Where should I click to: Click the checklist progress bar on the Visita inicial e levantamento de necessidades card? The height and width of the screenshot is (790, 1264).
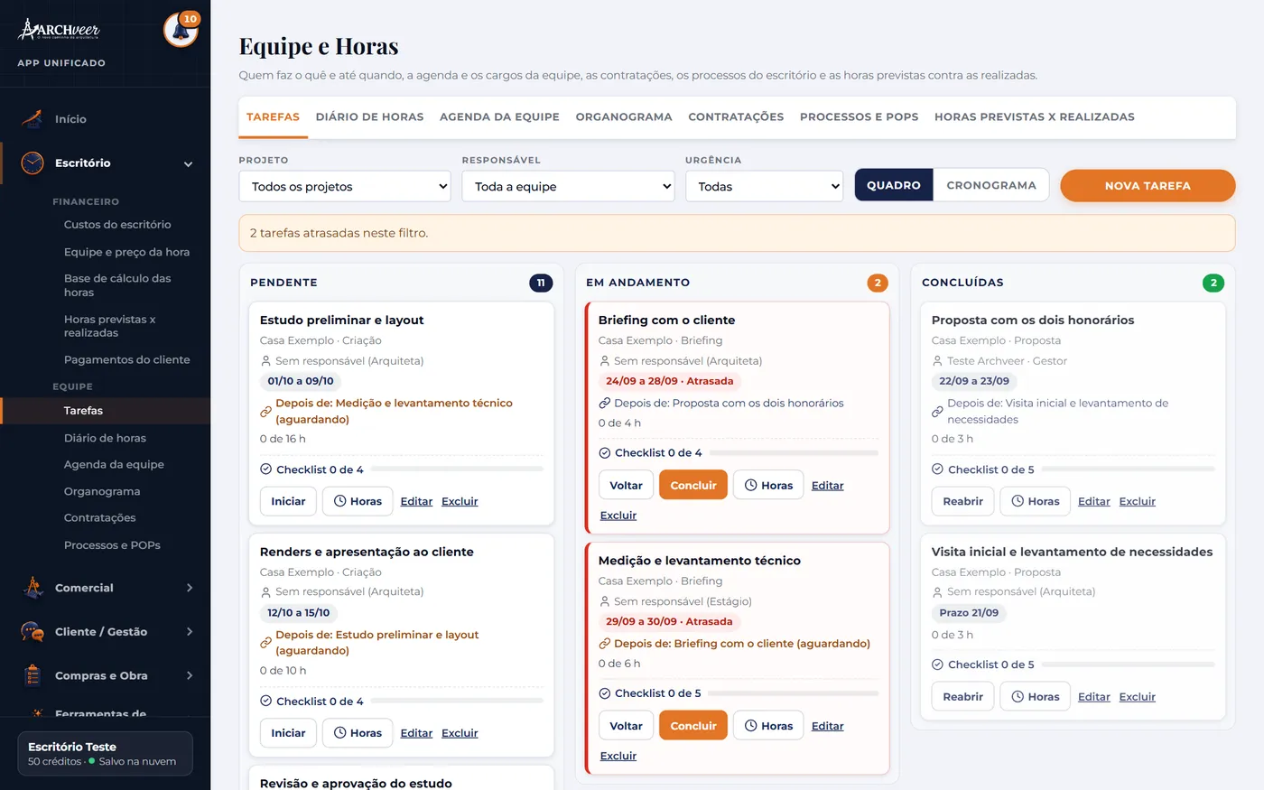tap(1129, 665)
